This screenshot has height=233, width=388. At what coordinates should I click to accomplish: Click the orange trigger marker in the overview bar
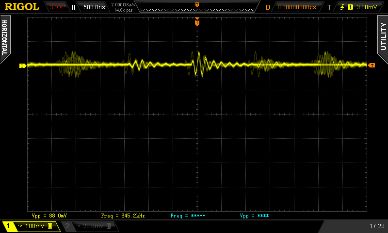197,5
